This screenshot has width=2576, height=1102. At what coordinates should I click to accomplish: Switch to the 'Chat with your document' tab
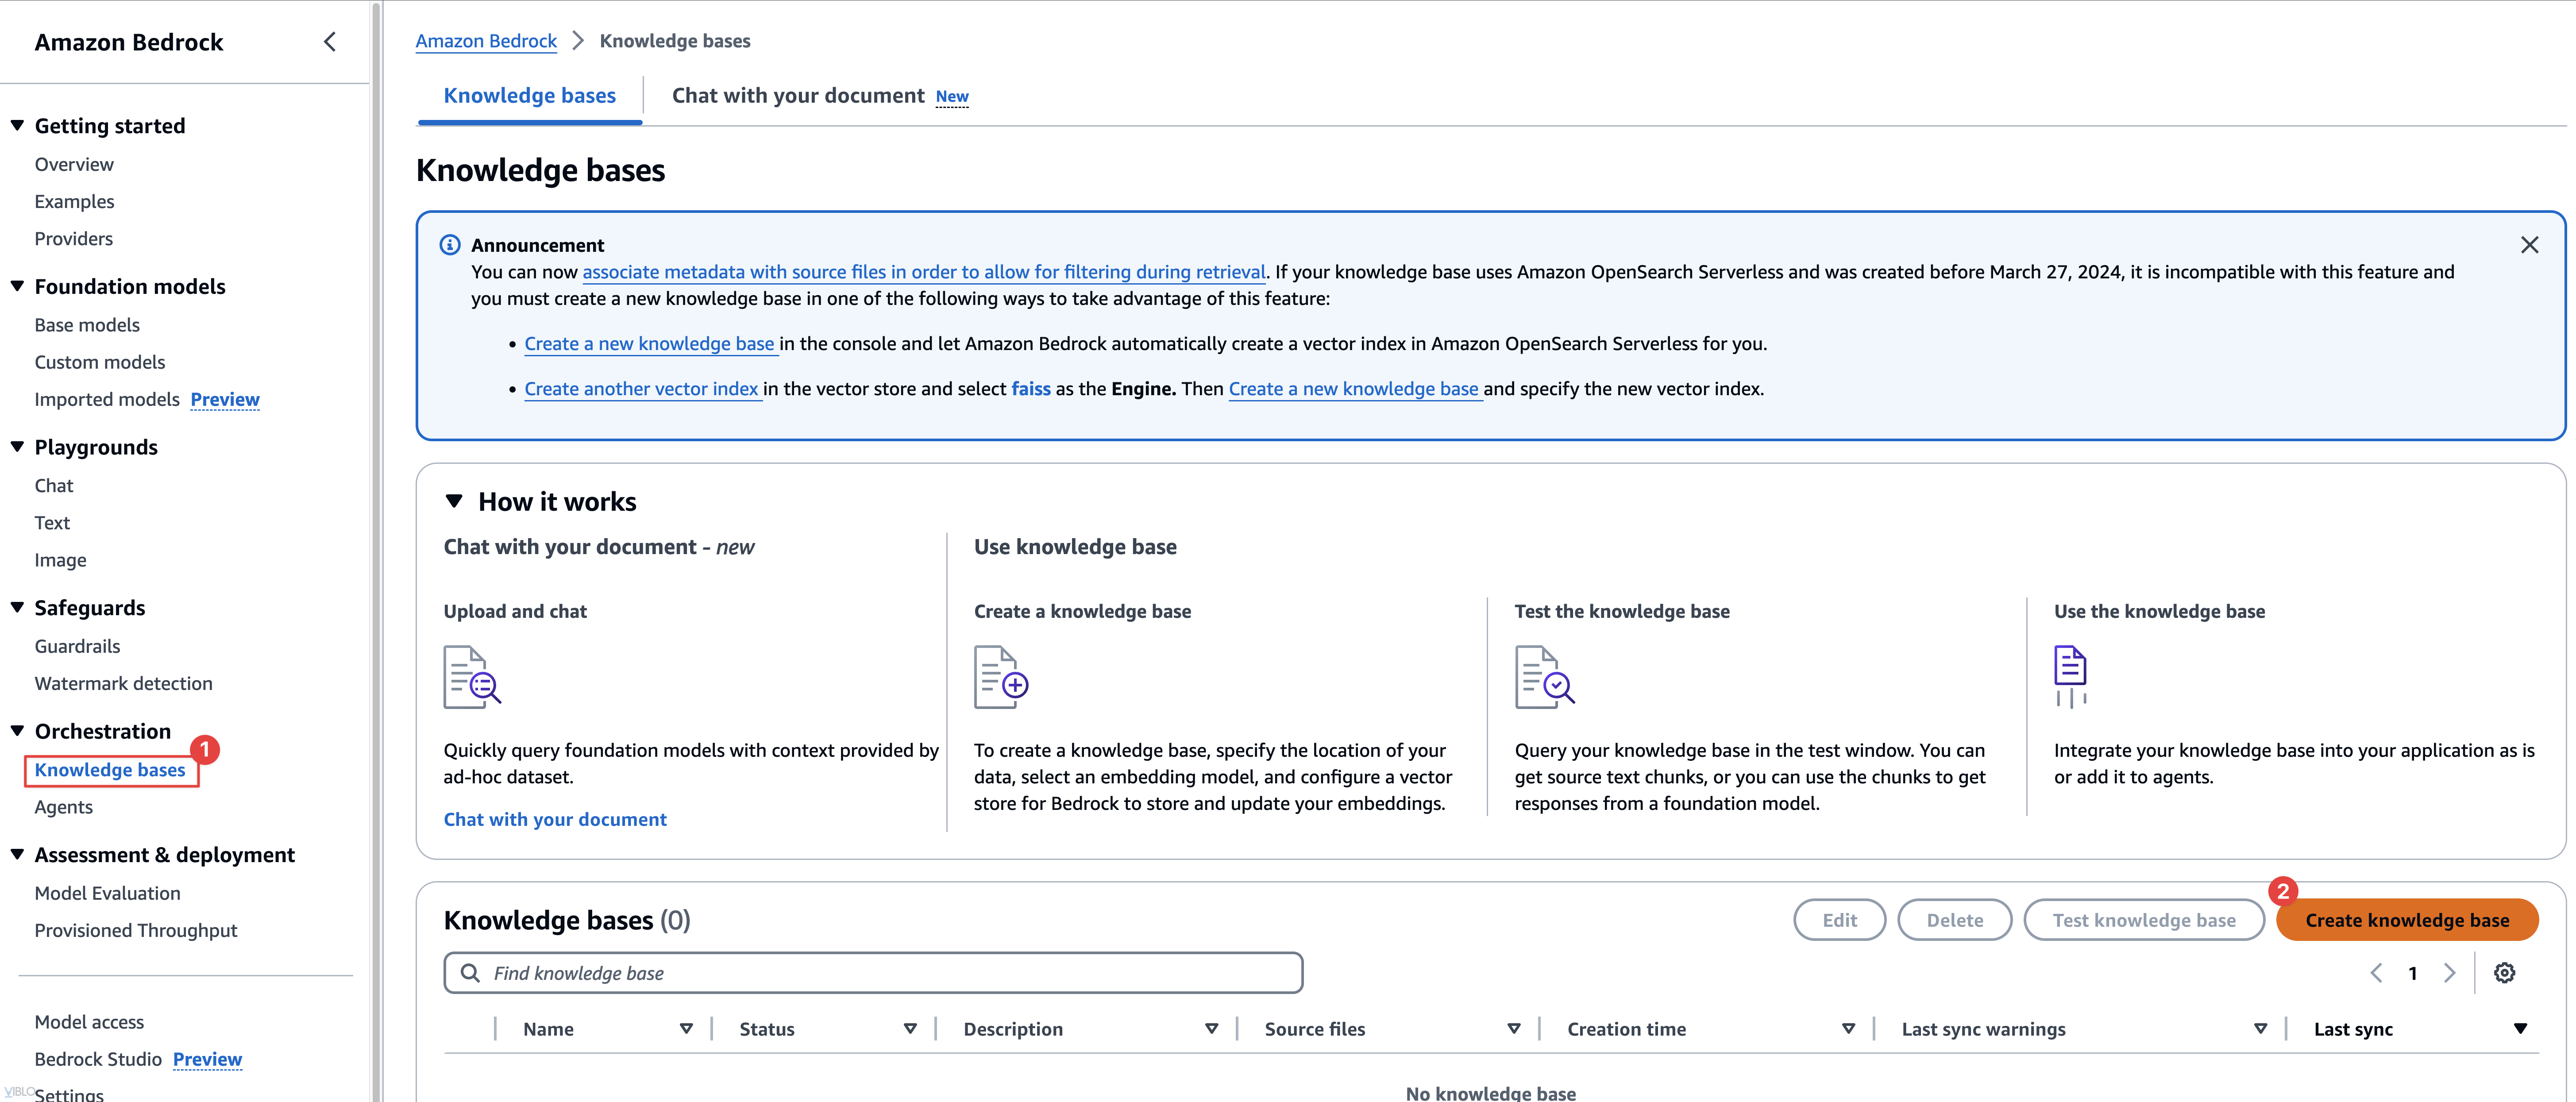click(x=797, y=95)
